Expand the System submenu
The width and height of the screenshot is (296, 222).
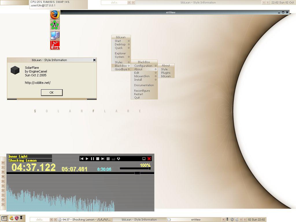coord(121,57)
